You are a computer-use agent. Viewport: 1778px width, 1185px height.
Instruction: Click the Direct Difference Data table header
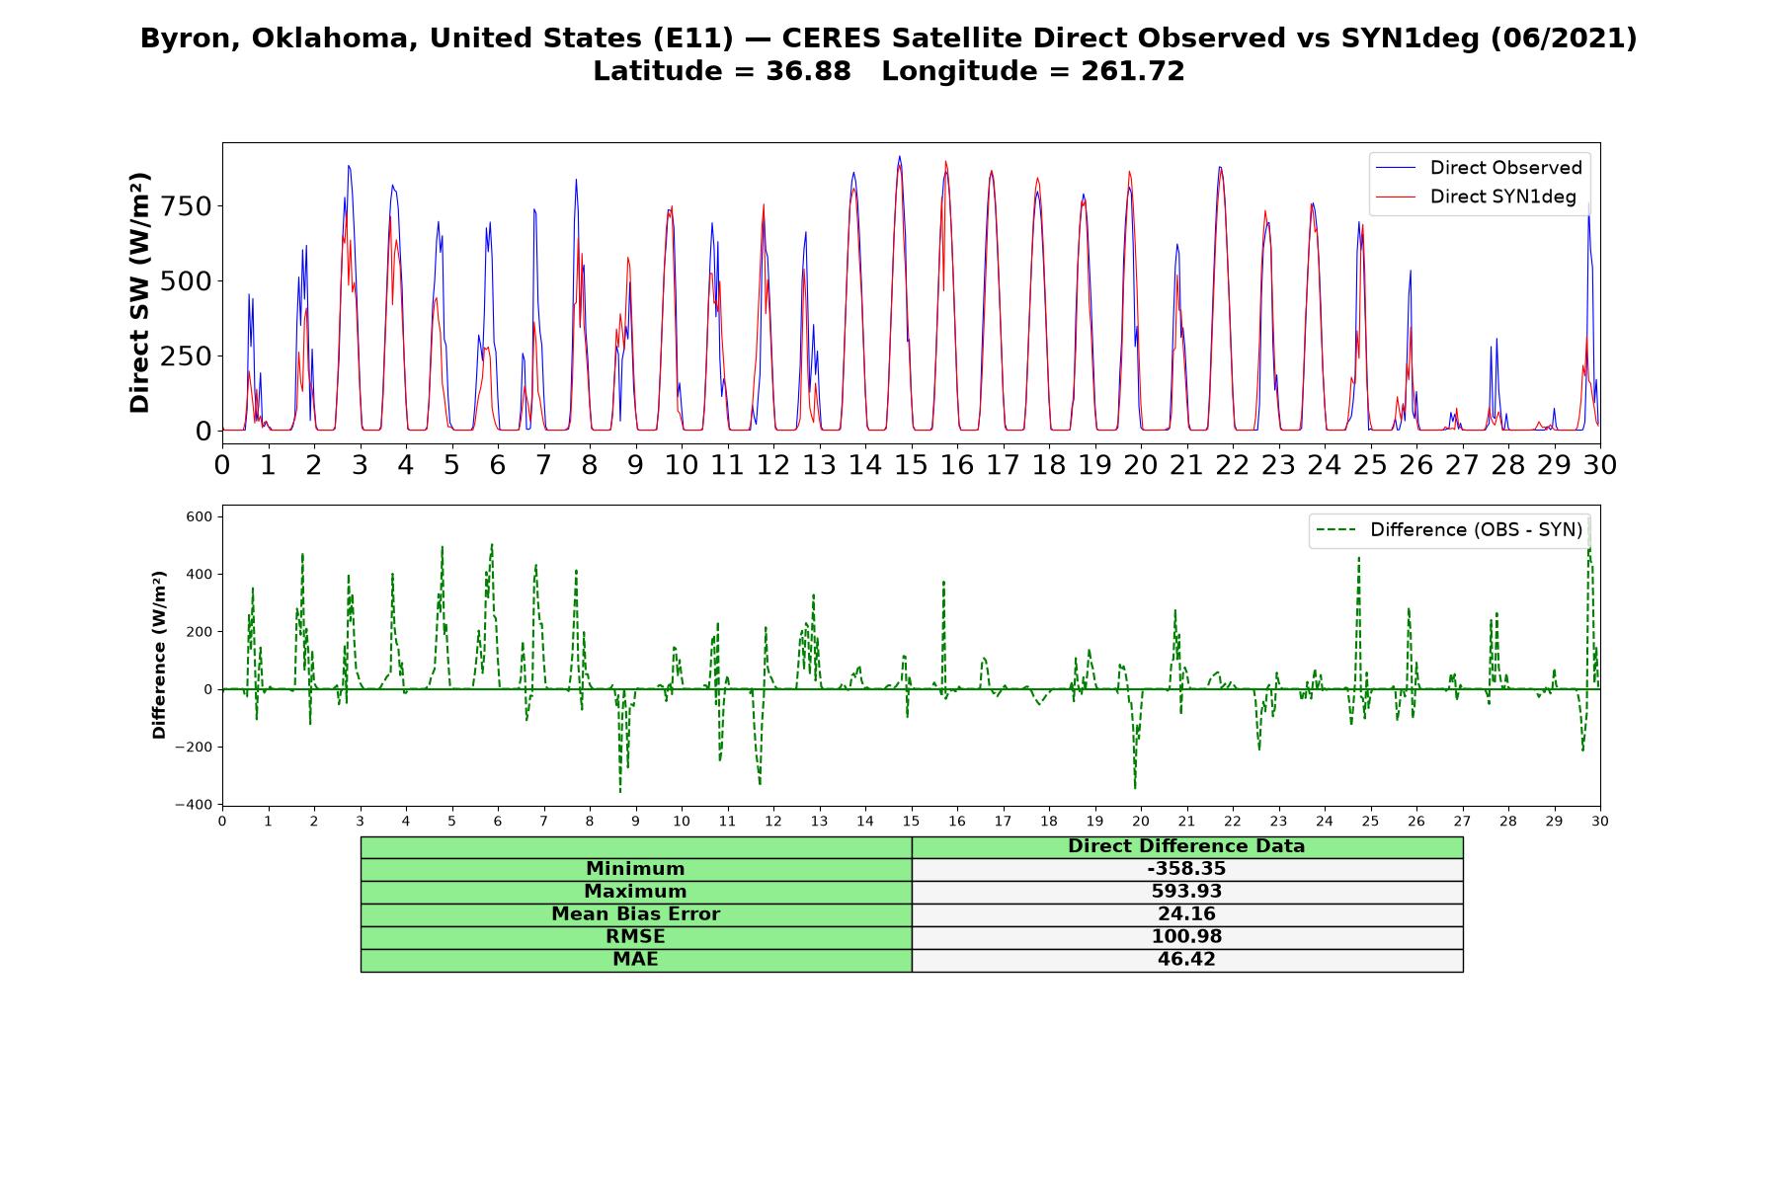1186,846
